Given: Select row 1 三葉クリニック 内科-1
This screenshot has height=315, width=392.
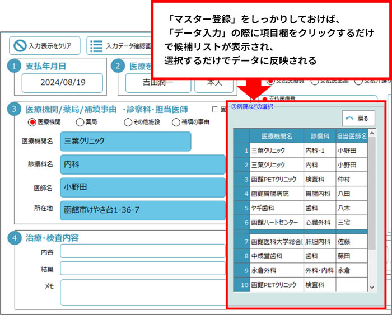Looking at the screenshot, I should [301, 151].
